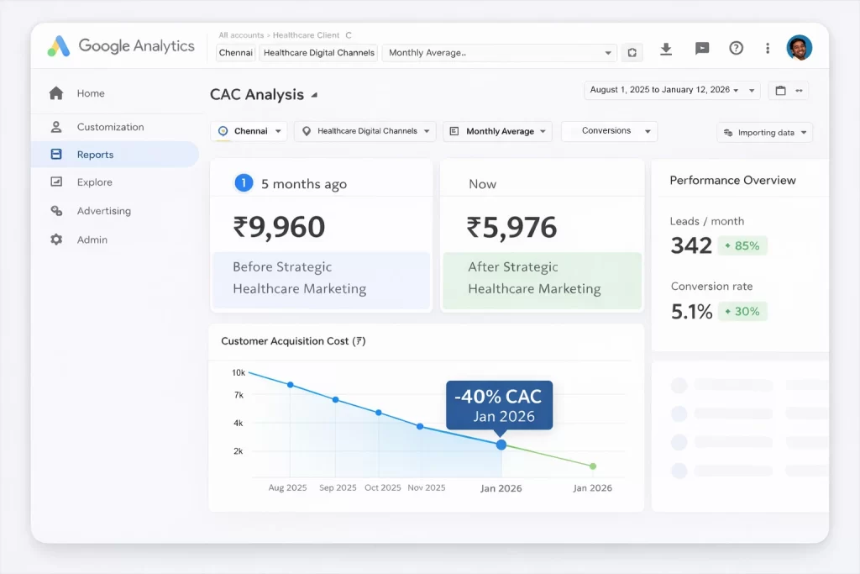The image size is (860, 574).
Task: Expand the CAC Analysis title arrow
Action: tap(314, 95)
